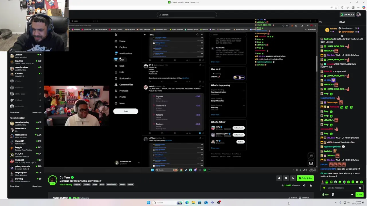Screen dimensions: 367x206
Task: Click the BANG tag
Action: coord(122,185)
